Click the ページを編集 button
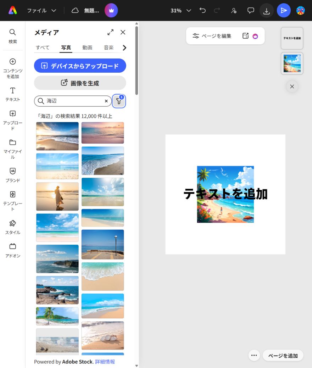The height and width of the screenshot is (368, 312). point(212,36)
